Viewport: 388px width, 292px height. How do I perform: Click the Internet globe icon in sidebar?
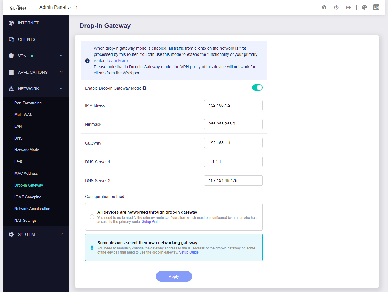click(11, 23)
